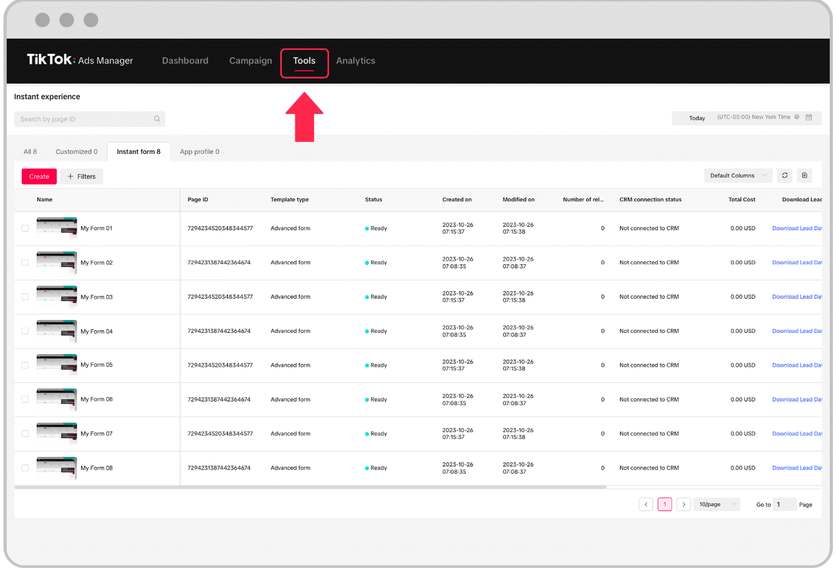The height and width of the screenshot is (568, 836).
Task: Download Lead Data for My Form 04
Action: (797, 331)
